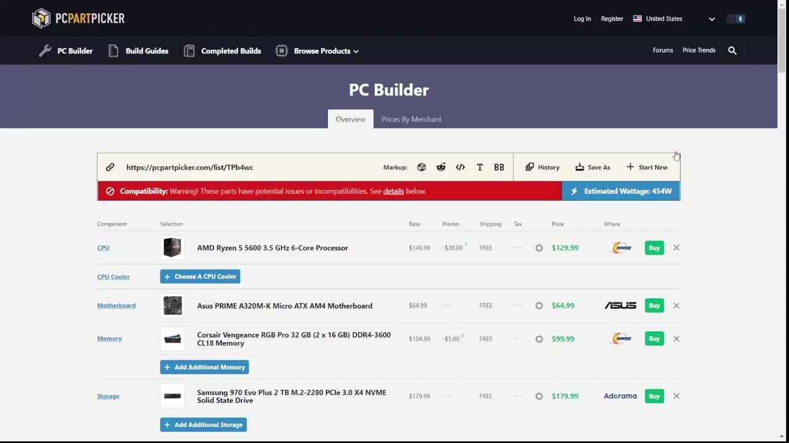Toggle the dark mode theme switch
The height and width of the screenshot is (443, 789).
point(736,18)
